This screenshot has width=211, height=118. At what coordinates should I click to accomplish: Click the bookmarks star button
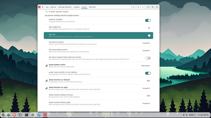(138, 7)
